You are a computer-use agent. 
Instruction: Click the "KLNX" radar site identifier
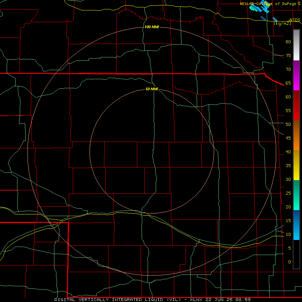click(x=196, y=300)
